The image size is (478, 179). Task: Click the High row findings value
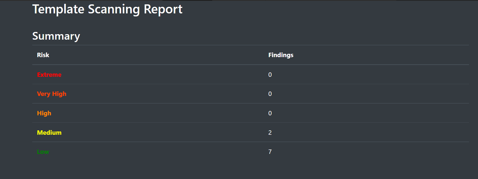tap(270, 113)
